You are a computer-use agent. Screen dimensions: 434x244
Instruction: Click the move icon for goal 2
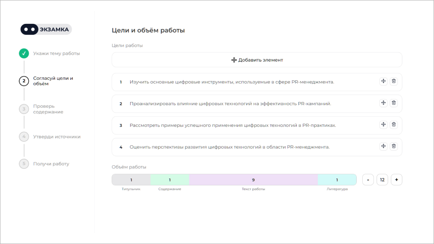pyautogui.click(x=383, y=103)
